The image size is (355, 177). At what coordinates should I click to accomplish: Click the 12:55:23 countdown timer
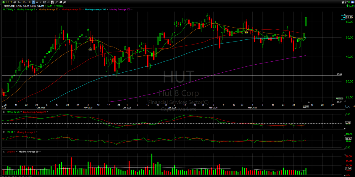pyautogui.click(x=306, y=106)
